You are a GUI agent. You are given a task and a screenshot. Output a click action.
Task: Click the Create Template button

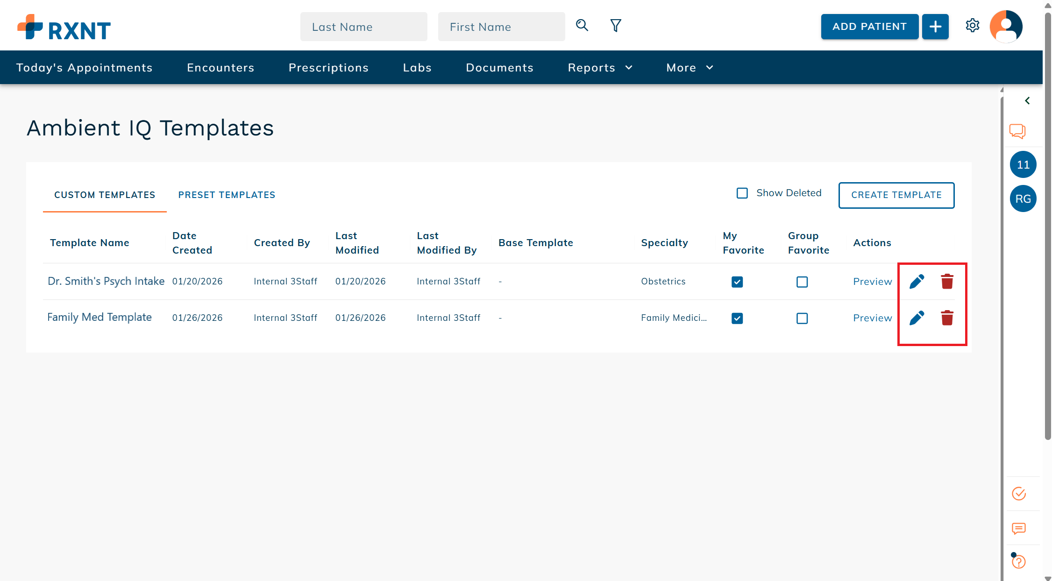point(896,195)
